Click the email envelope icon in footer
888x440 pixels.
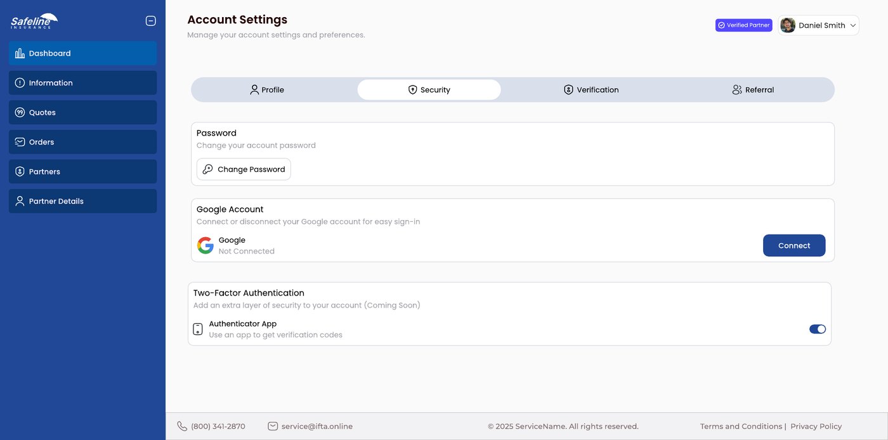(x=273, y=426)
